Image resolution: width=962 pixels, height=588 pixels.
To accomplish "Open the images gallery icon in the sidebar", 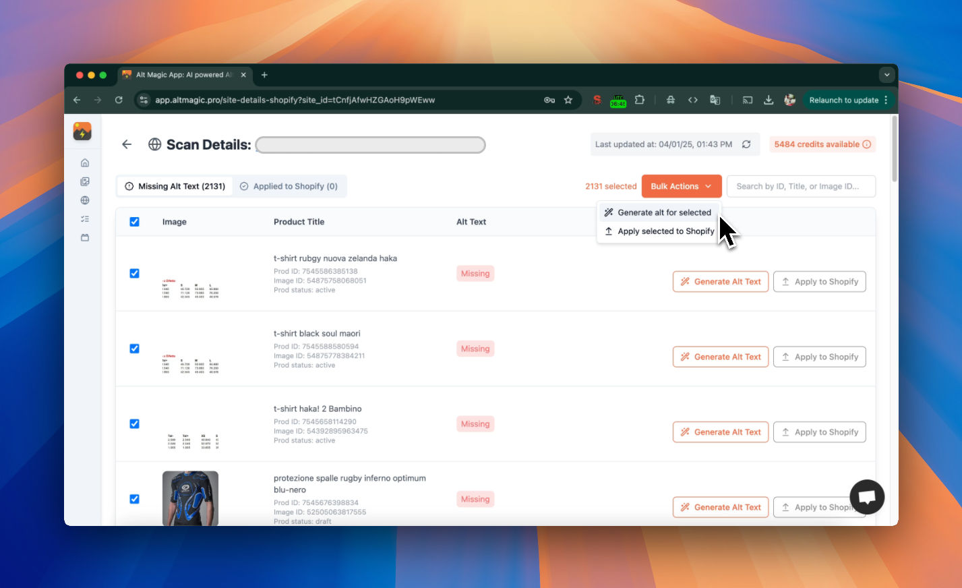I will coord(85,181).
